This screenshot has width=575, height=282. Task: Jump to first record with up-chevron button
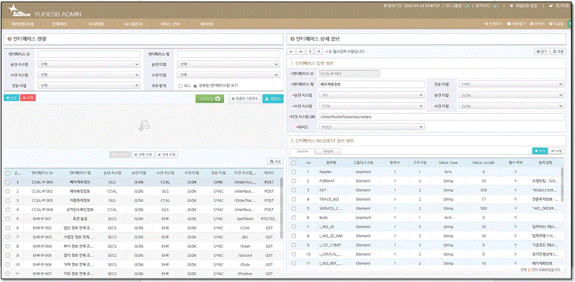tap(301, 51)
